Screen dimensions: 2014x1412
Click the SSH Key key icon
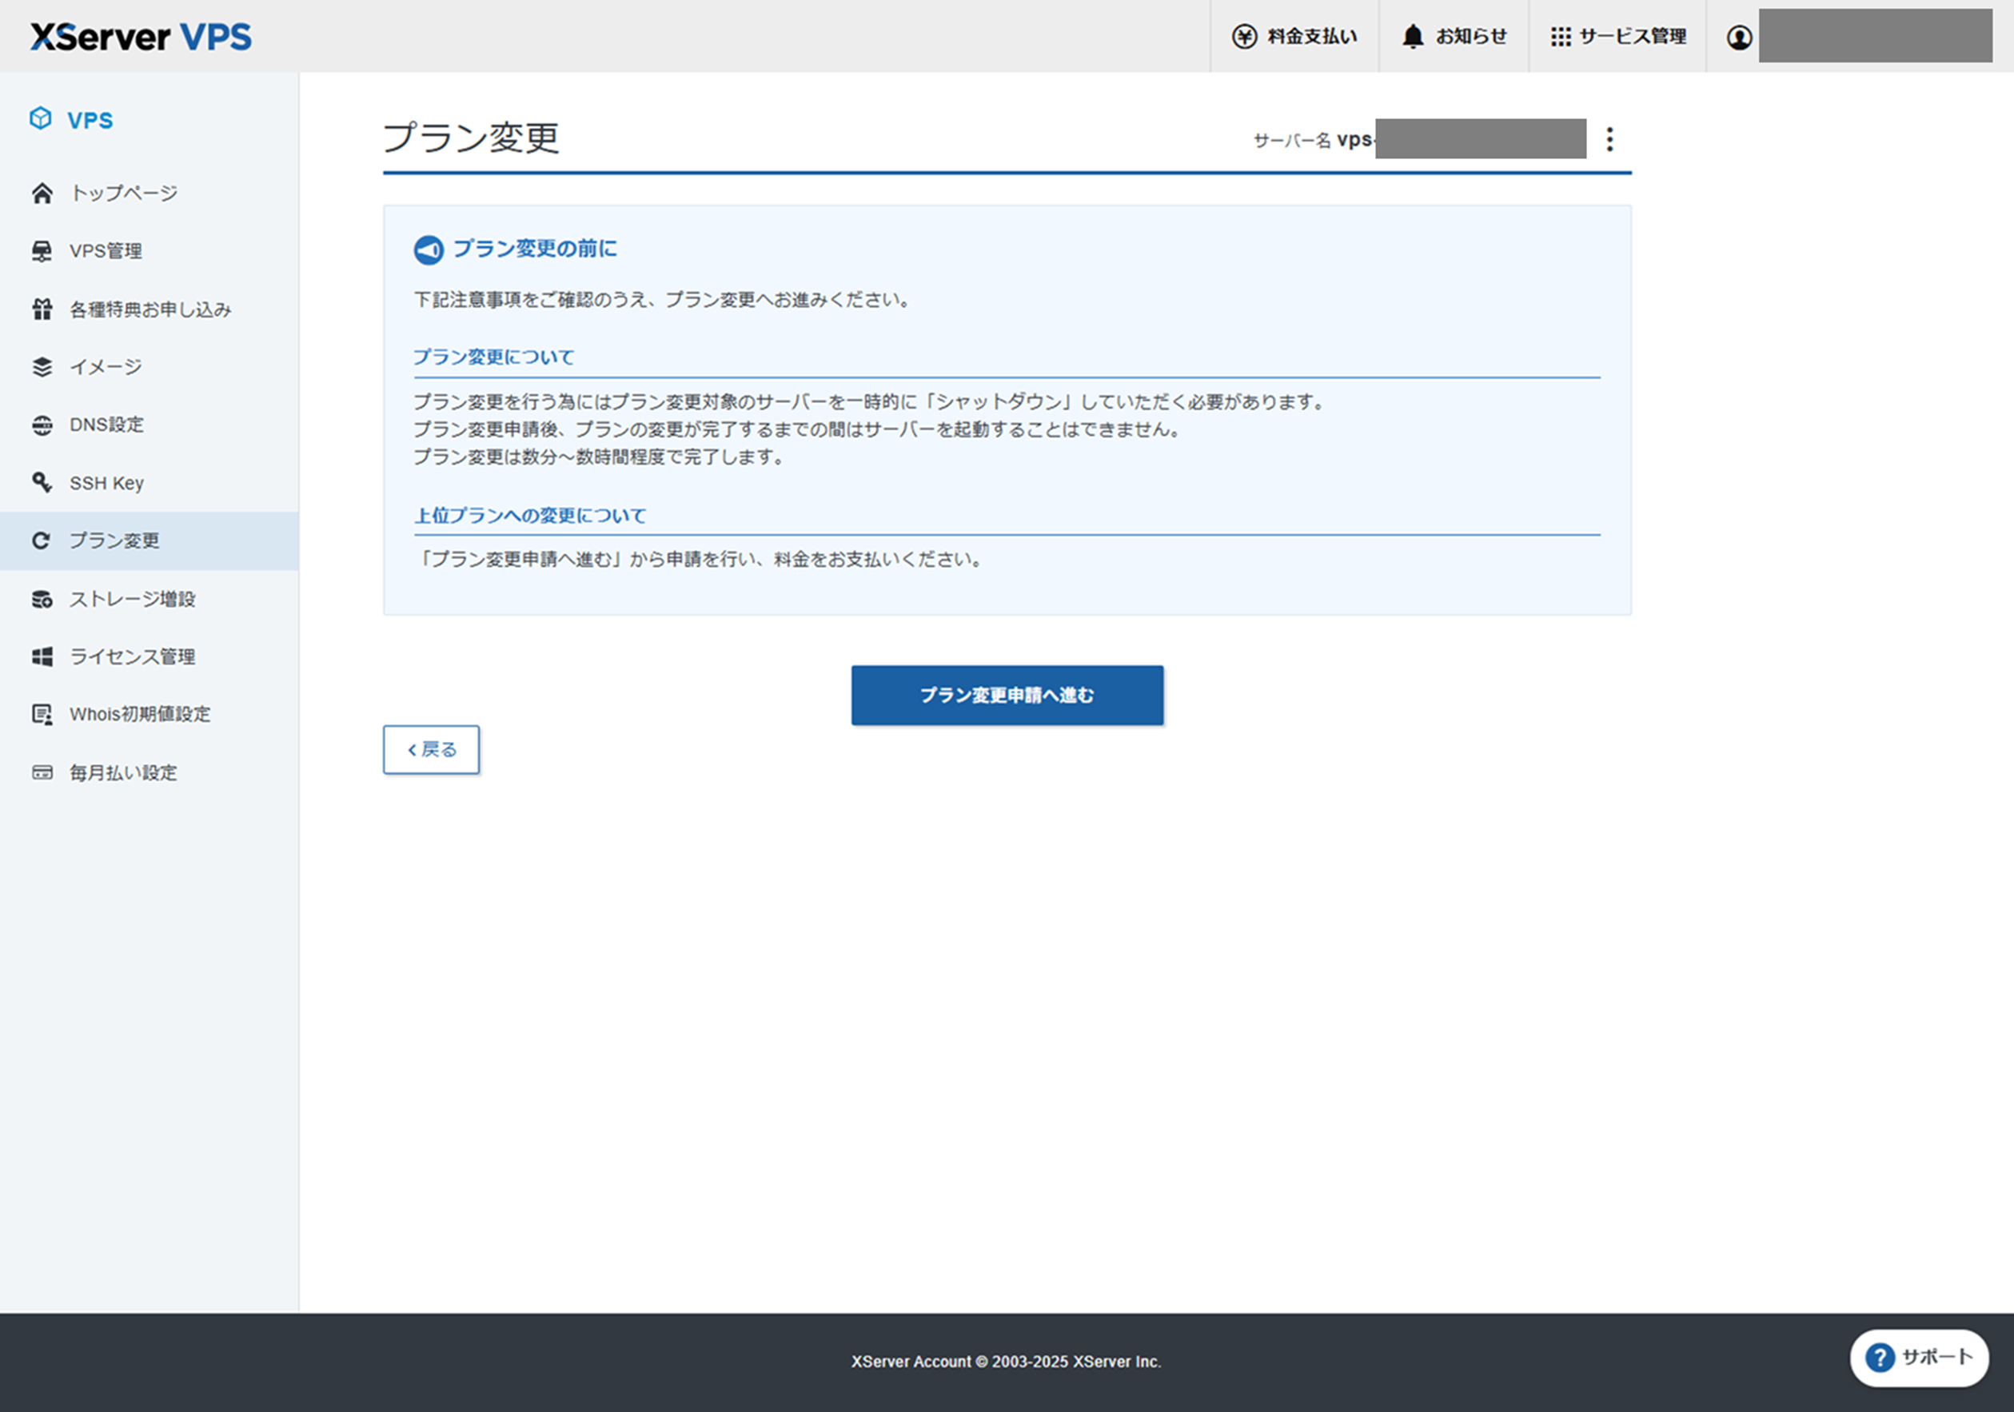pyautogui.click(x=42, y=482)
